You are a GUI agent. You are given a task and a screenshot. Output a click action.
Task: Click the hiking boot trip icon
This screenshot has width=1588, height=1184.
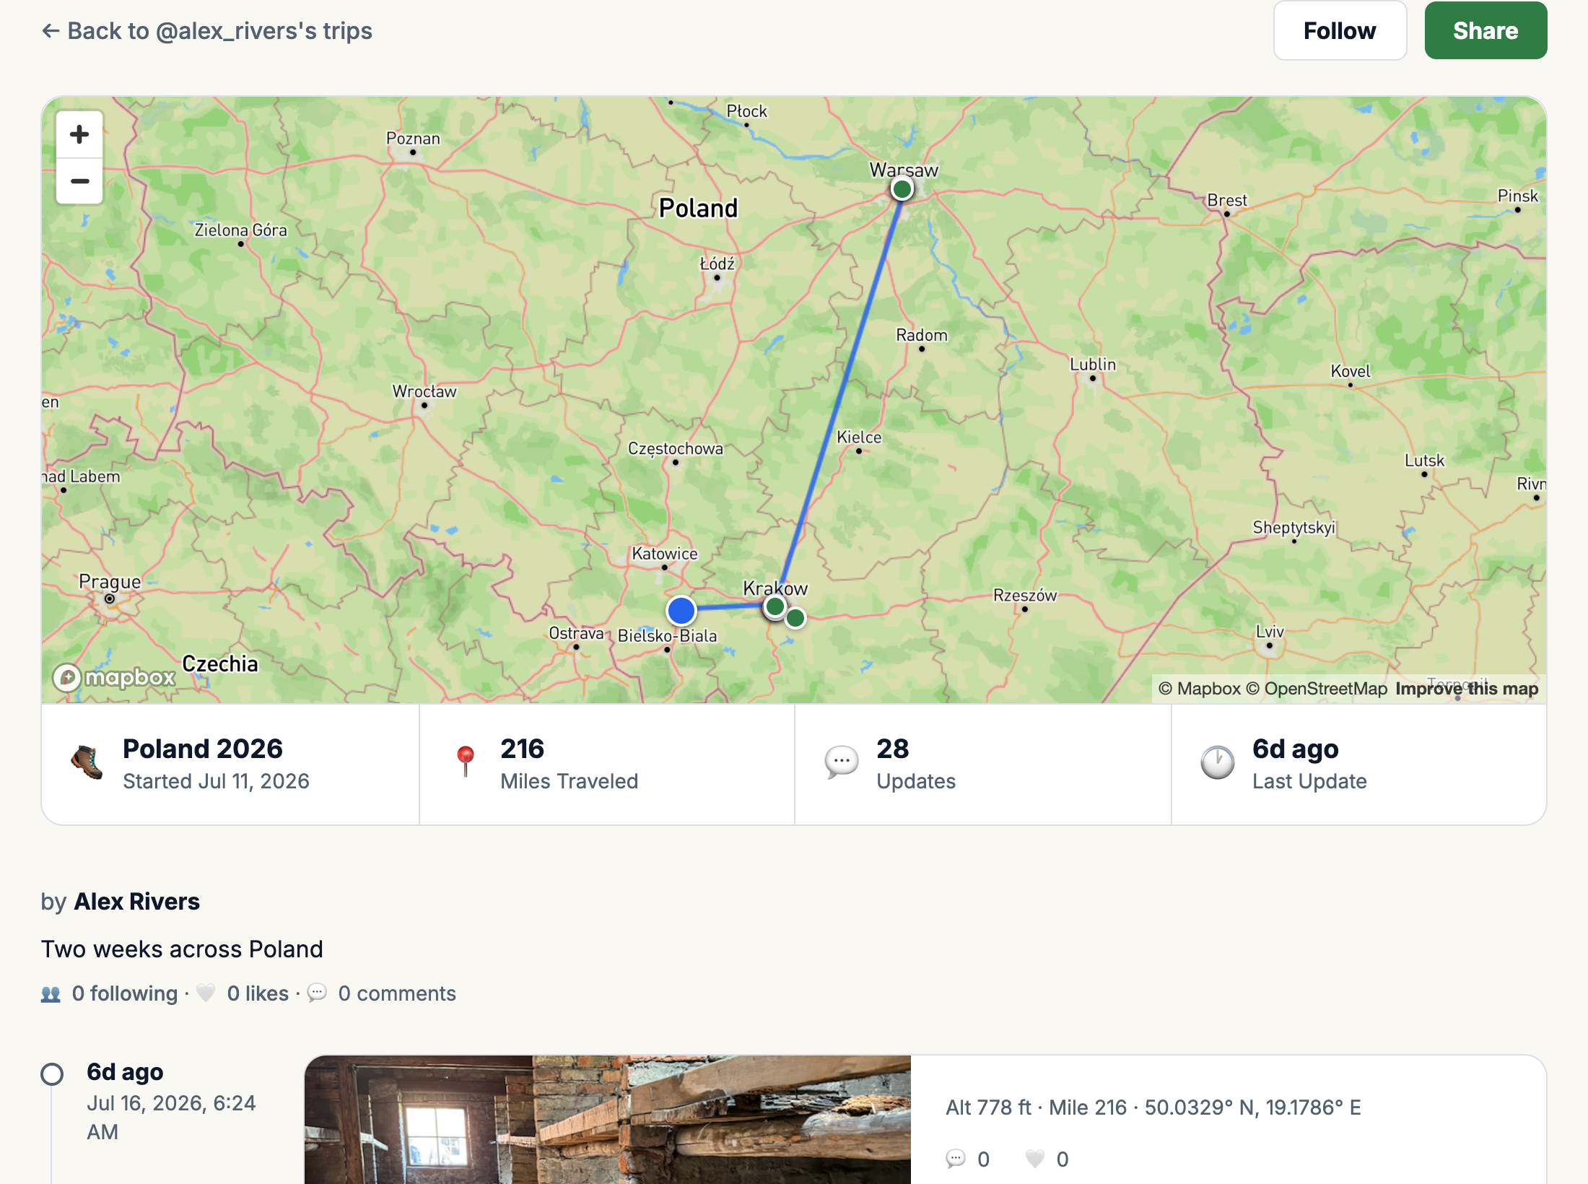[x=87, y=763]
